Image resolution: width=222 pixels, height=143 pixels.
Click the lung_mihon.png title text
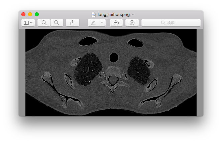[x=114, y=15]
